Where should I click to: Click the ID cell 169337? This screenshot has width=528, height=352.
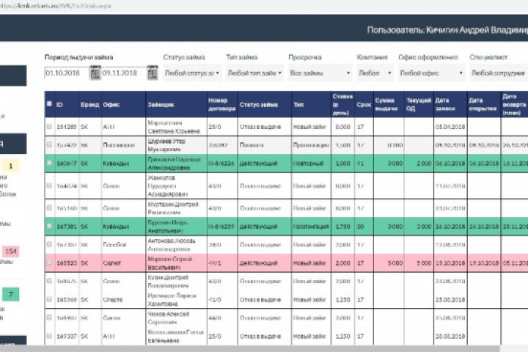point(66,336)
